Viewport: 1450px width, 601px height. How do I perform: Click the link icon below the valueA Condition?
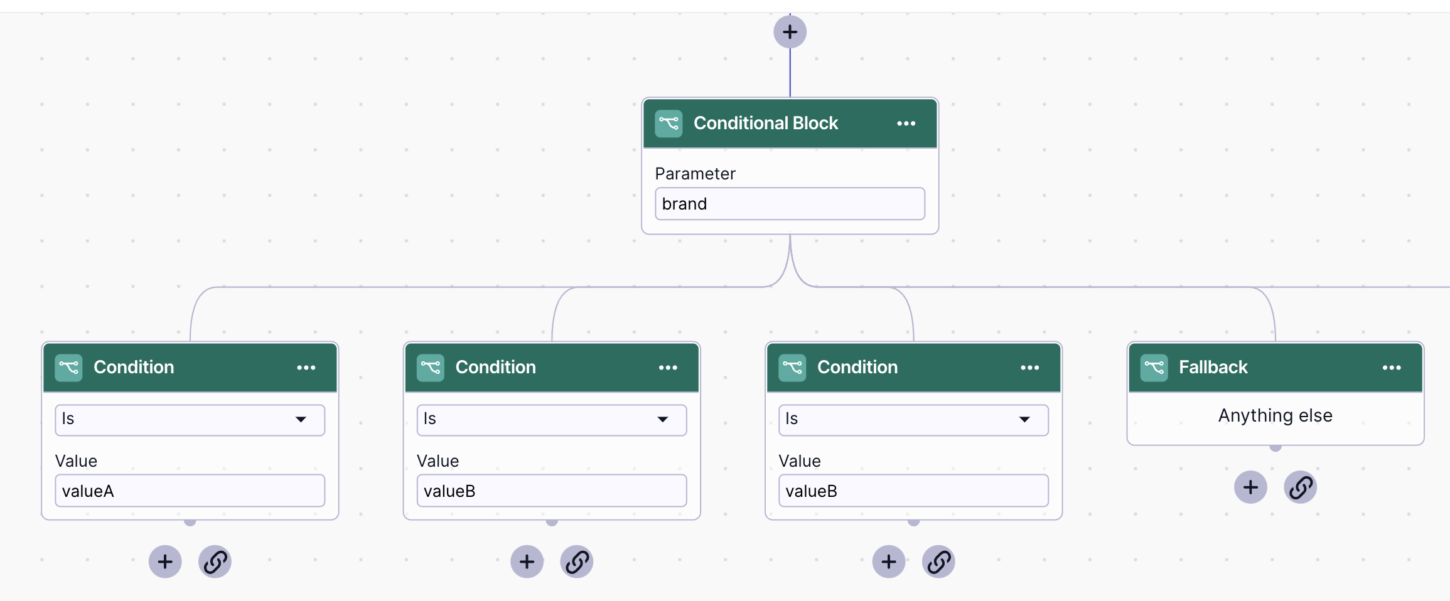coord(215,561)
